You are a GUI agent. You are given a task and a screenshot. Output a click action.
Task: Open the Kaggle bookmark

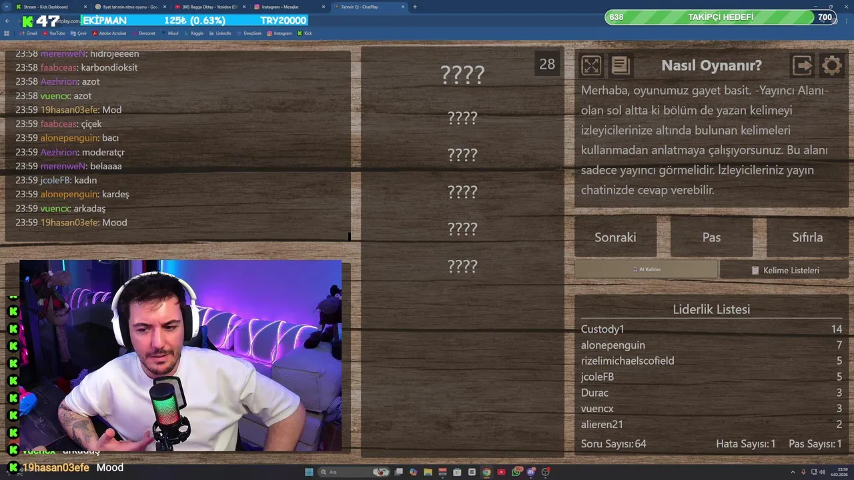tap(193, 33)
